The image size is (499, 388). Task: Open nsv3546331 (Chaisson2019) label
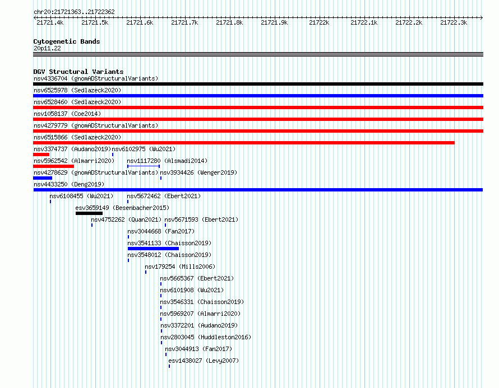pos(202,302)
